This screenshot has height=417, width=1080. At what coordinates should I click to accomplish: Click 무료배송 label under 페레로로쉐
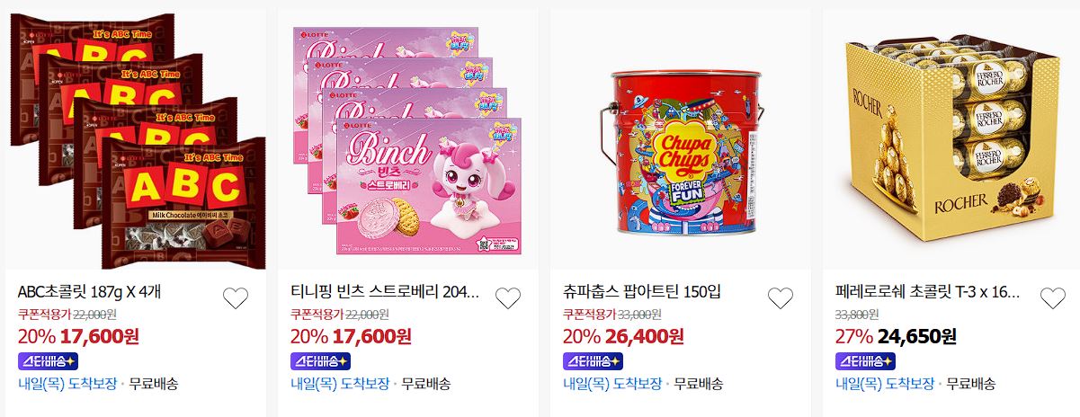coord(971,384)
